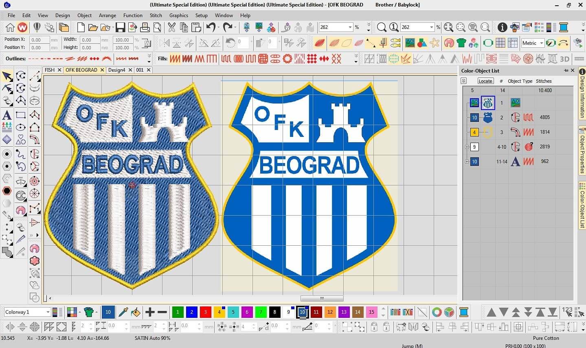
Task: Select the lettering tool in left toolbox
Action: pos(7,115)
